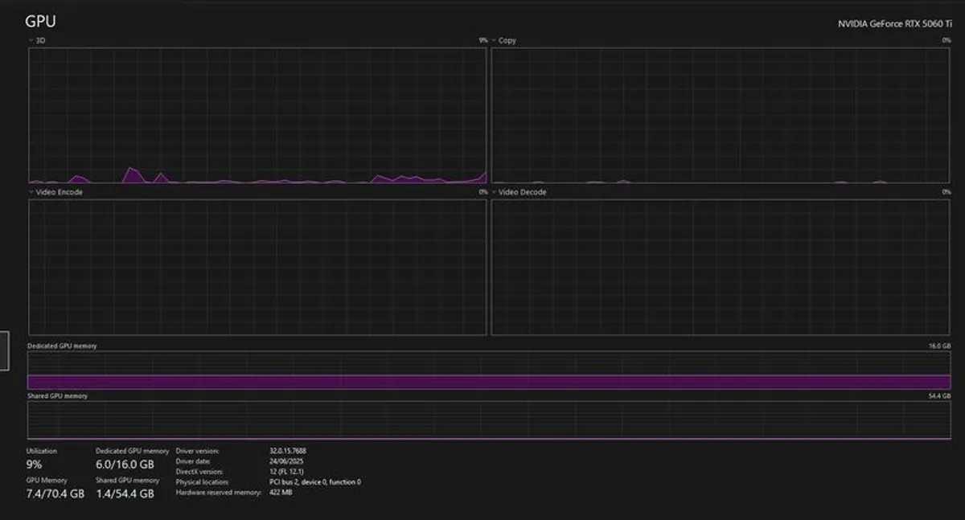Click the Video Encode graph area

click(257, 267)
